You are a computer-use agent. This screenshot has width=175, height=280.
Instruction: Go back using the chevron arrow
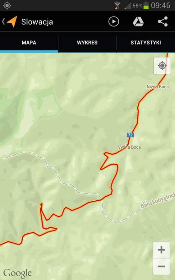click(3, 21)
